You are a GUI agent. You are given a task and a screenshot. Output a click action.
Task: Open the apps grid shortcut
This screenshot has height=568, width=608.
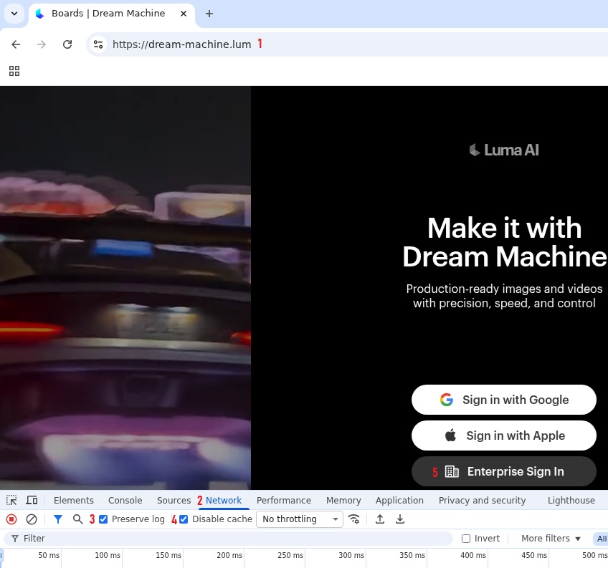tap(14, 71)
